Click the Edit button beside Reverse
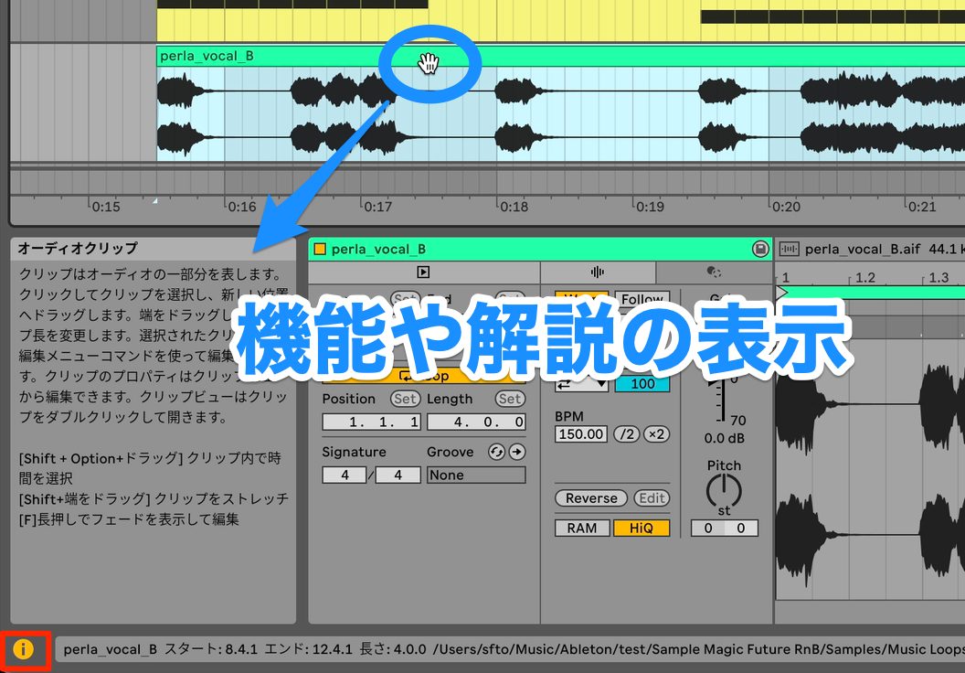 (x=652, y=498)
